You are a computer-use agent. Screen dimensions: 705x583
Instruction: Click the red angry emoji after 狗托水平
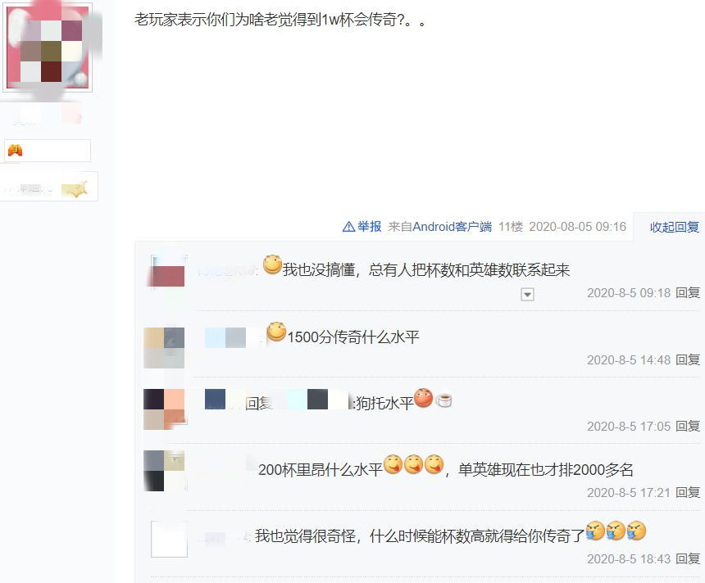click(x=423, y=398)
